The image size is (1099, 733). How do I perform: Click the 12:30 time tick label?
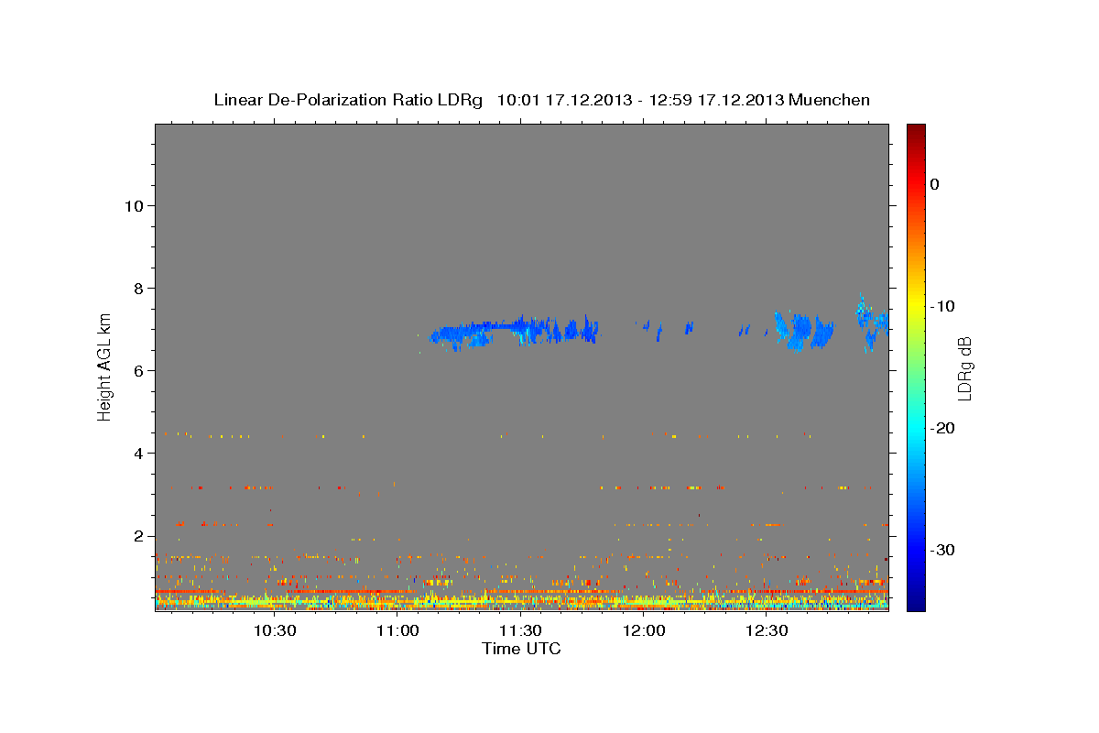[767, 631]
